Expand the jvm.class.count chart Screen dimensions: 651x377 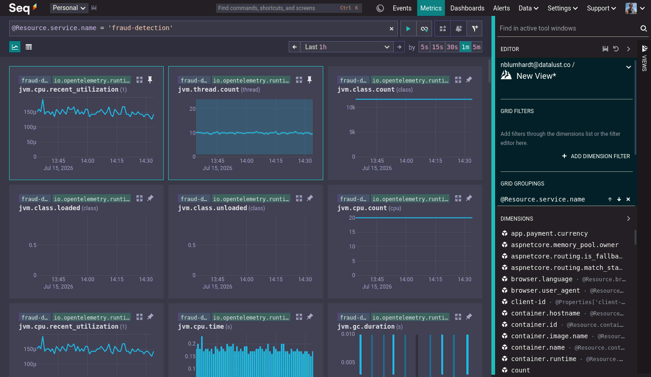point(459,80)
